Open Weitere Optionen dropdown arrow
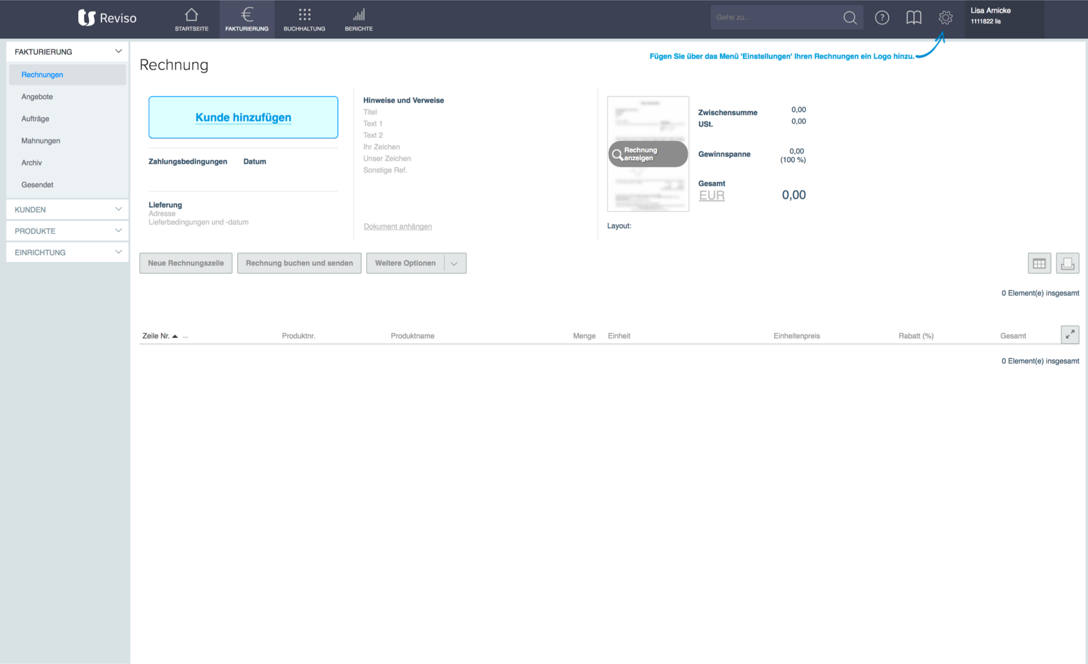The image size is (1088, 664). tap(455, 263)
